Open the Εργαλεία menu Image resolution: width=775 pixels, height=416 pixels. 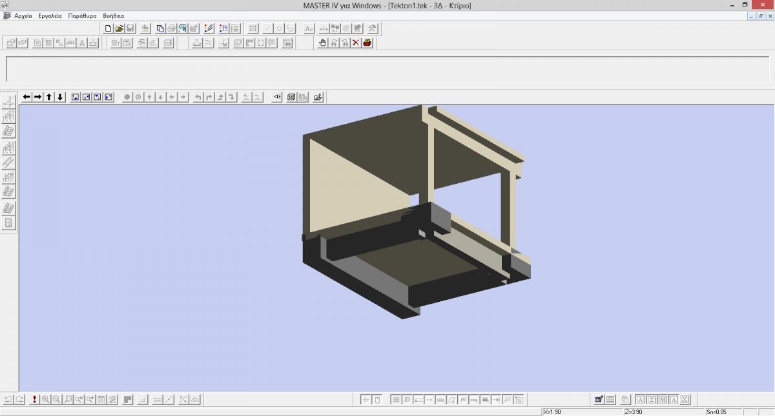tap(50, 15)
